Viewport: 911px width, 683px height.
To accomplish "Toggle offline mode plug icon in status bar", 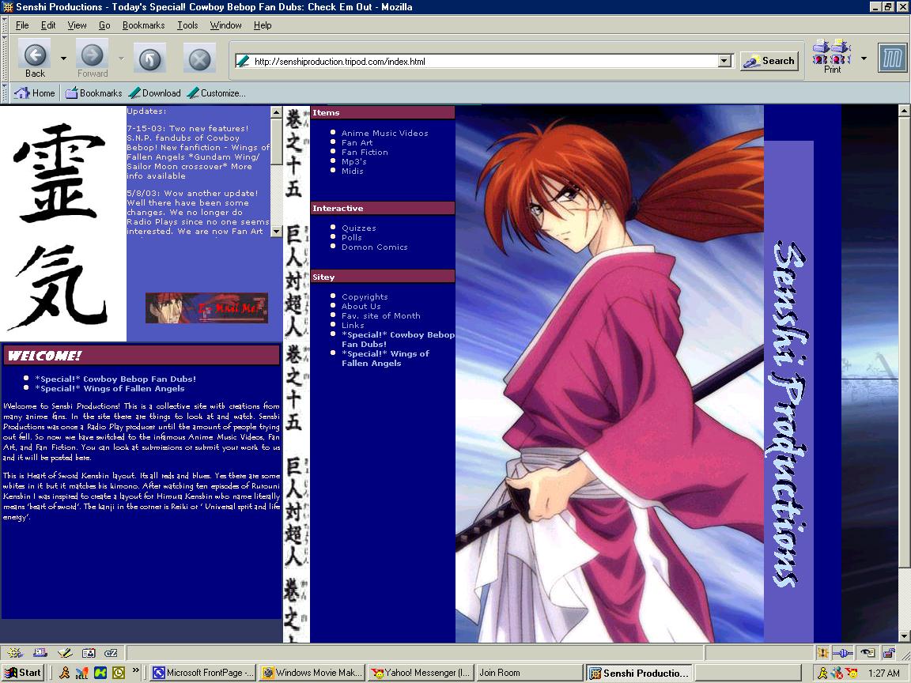I will click(x=842, y=653).
